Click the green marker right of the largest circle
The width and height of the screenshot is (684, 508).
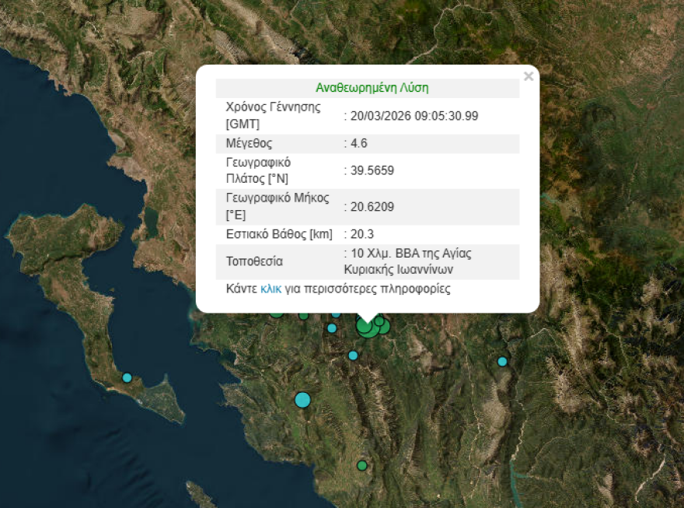pyautogui.click(x=383, y=325)
